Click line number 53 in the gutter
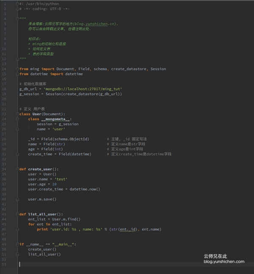Viewport: 254px width, 274px height. [5, 264]
